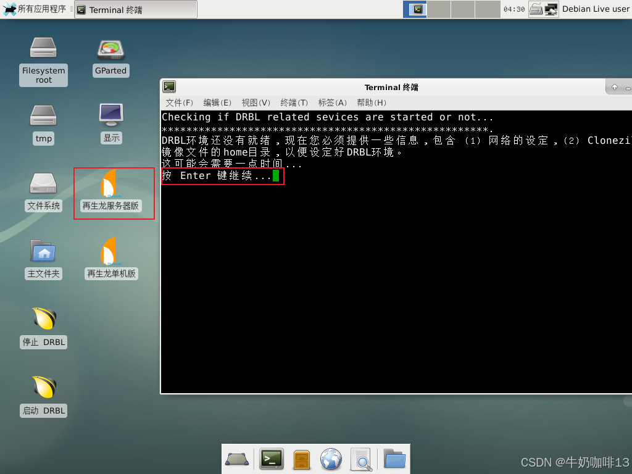Launch 再生龙单机版 Clonezilla standalone icon
The image size is (632, 474).
click(111, 259)
